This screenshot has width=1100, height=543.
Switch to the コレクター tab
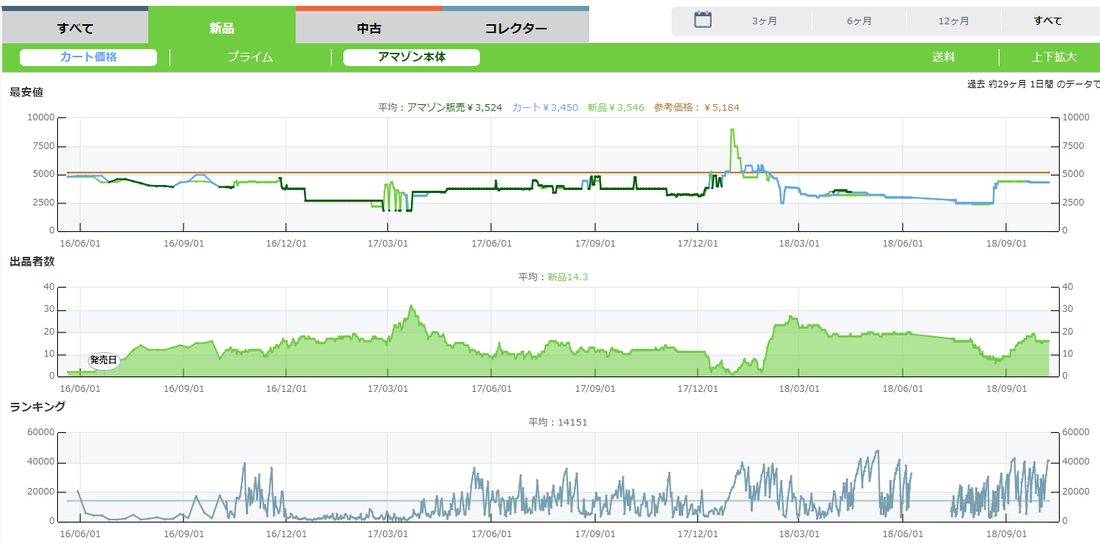click(x=516, y=29)
